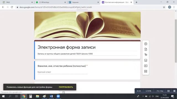Image resolution: width=177 pixels, height=99 pixels.
Task: Open Word from the taskbar
Action: [x=51, y=96]
